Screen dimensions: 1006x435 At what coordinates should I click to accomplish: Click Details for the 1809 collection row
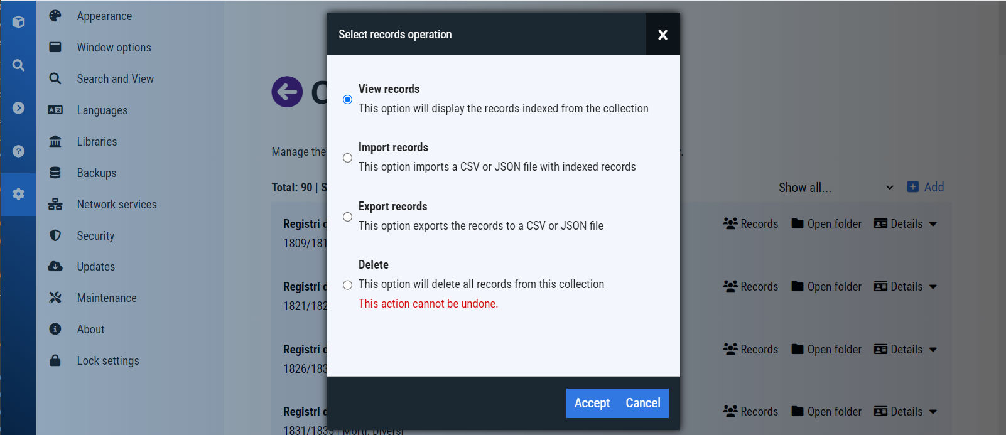click(899, 224)
